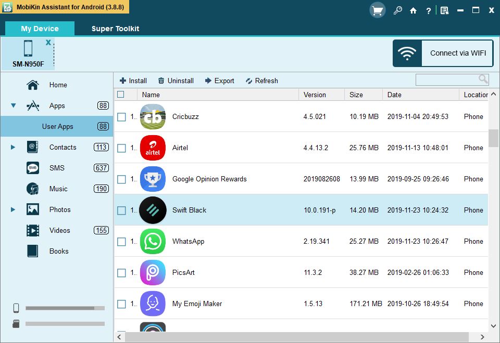Click the phone storage usage bar
This screenshot has width=500, height=343.
pyautogui.click(x=65, y=308)
